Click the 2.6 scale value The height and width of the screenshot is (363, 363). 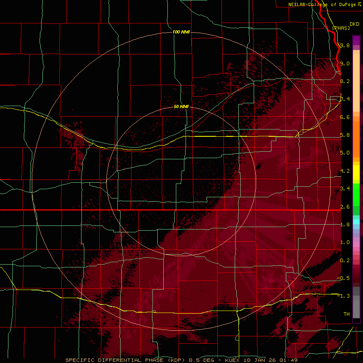point(345,207)
